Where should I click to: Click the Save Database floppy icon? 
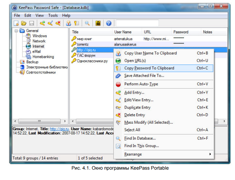coord(31,23)
